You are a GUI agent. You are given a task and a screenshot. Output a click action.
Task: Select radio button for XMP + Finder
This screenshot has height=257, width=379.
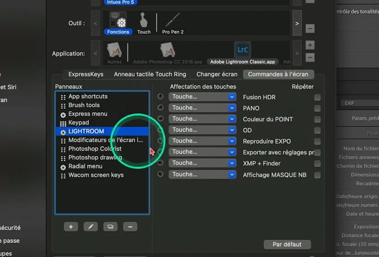pos(160,163)
